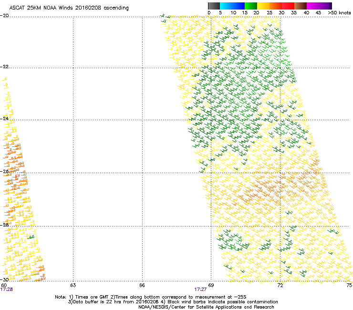353x310 pixels.
Task: Pick the yellow 20-25 knots legend swatch
Action: [x=263, y=6]
